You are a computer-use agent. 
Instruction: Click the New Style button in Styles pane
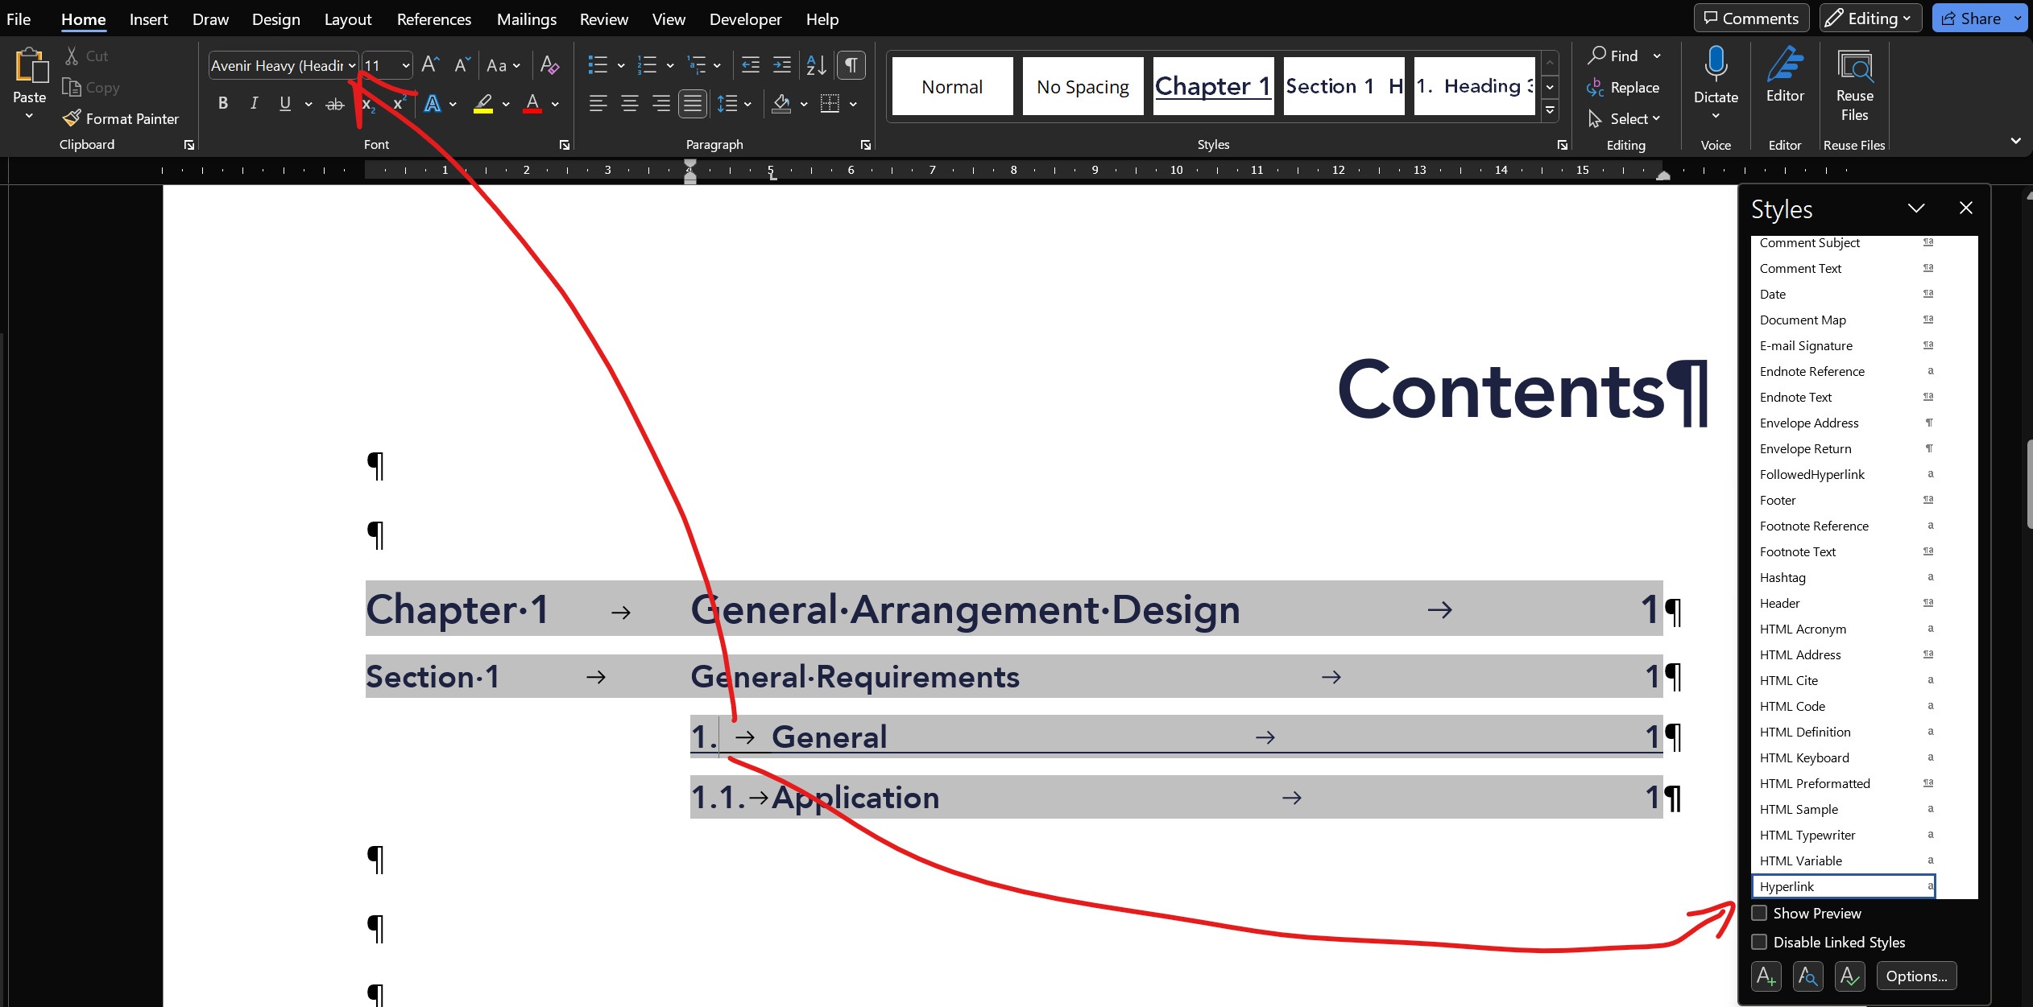[x=1766, y=976]
